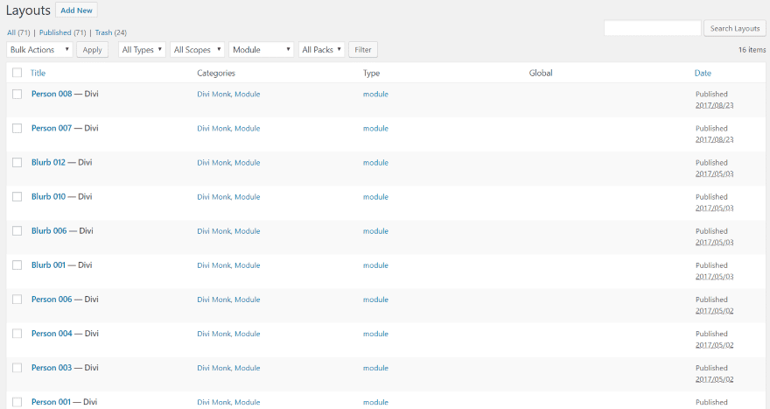The image size is (770, 409).
Task: Click the Filter button
Action: tap(363, 50)
